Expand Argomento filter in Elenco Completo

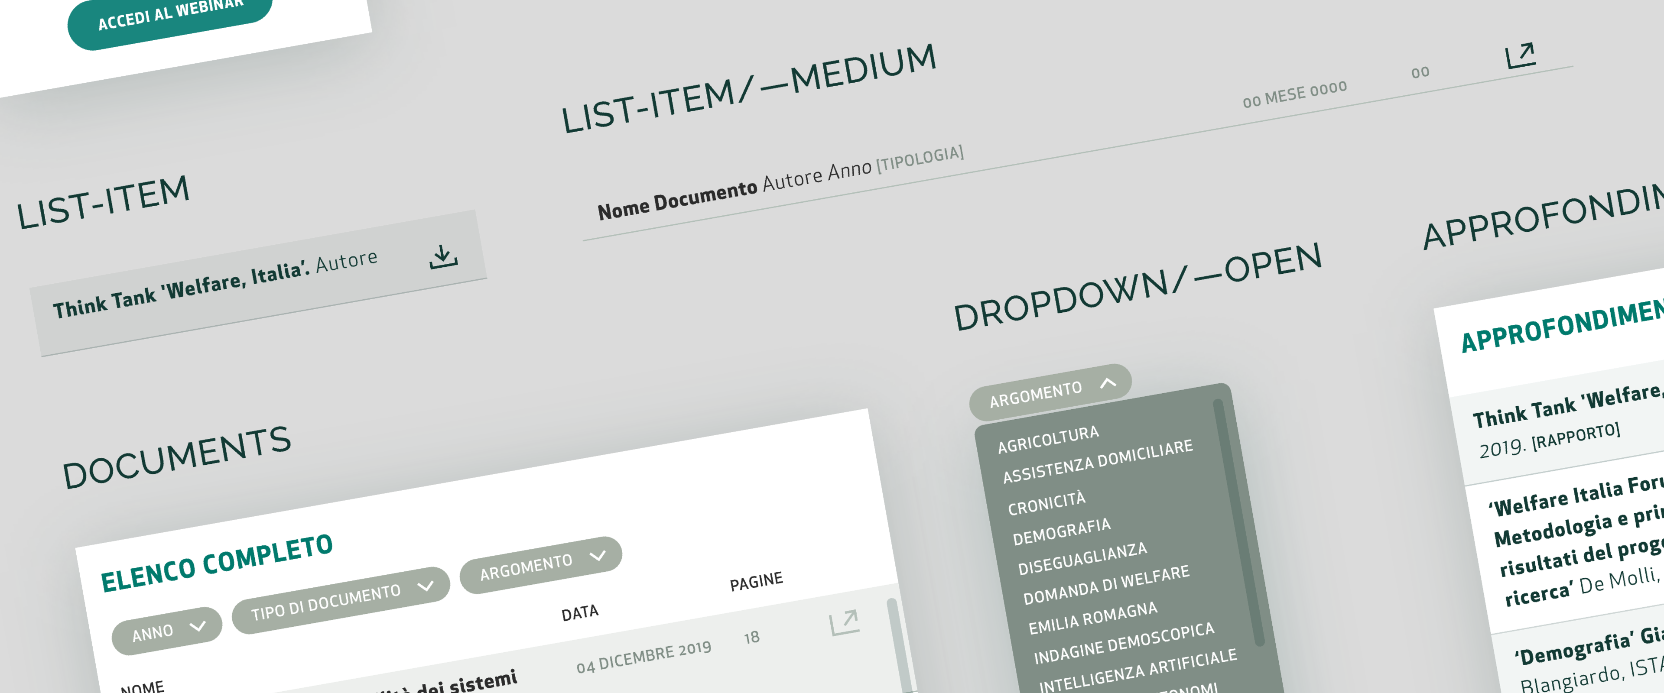click(x=541, y=564)
